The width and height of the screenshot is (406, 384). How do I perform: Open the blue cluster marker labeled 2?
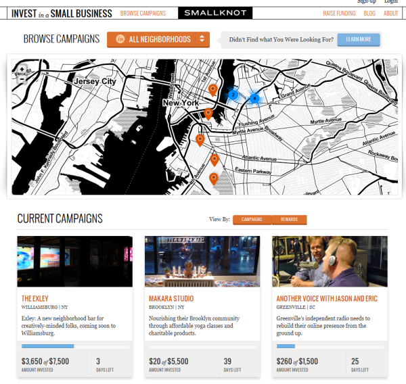233,95
